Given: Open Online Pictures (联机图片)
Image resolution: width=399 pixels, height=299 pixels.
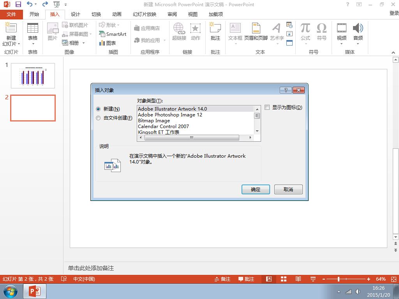Looking at the screenshot, I should 75,25.
